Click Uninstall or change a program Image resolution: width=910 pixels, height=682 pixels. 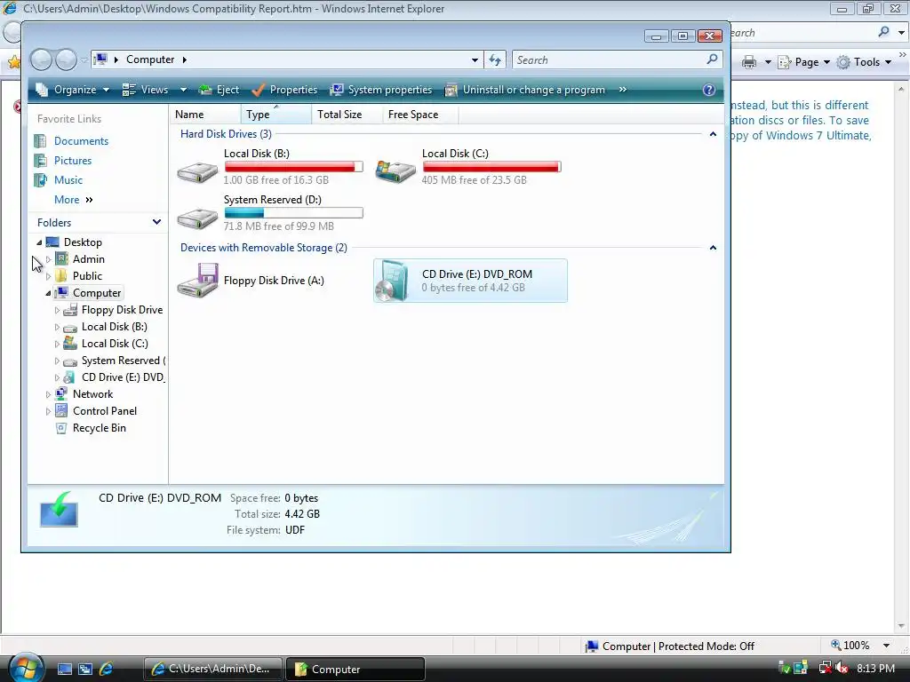coord(525,90)
